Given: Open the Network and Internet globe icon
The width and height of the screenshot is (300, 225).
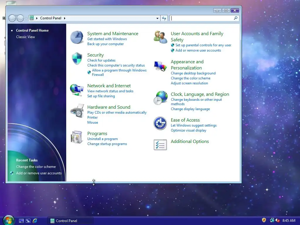Looking at the screenshot, I should (x=77, y=90).
